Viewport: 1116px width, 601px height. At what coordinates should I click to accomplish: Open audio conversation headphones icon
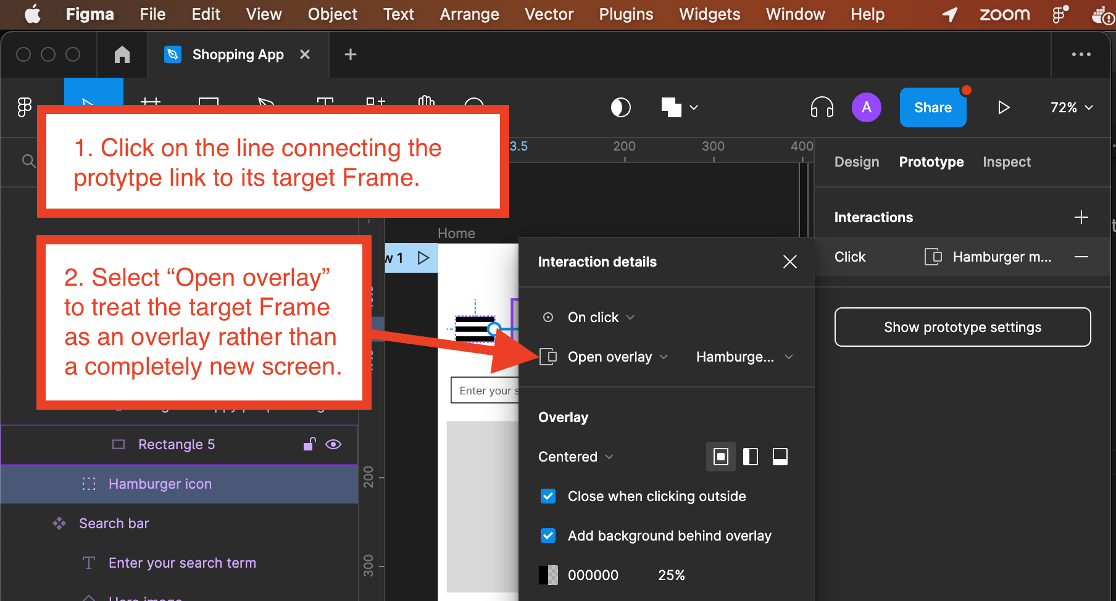point(822,107)
